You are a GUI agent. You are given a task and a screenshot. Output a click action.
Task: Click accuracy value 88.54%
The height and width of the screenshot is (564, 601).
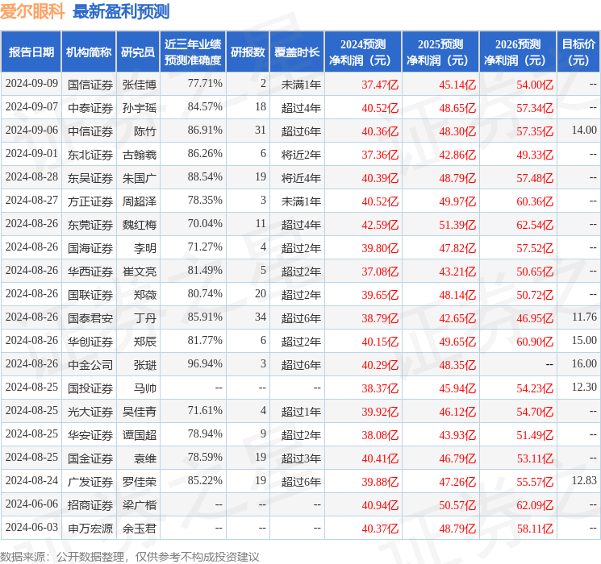205,176
